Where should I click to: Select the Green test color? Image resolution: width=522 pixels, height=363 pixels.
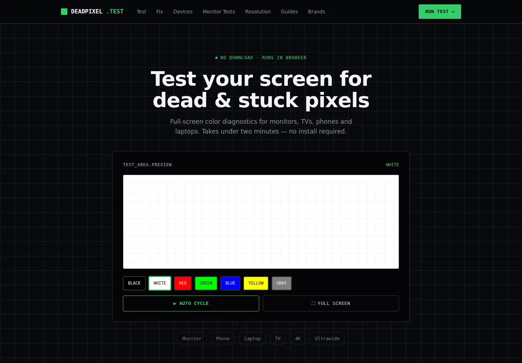[x=206, y=283]
